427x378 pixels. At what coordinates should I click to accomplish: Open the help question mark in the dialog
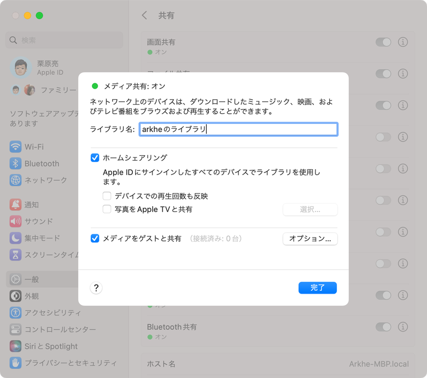(x=95, y=287)
